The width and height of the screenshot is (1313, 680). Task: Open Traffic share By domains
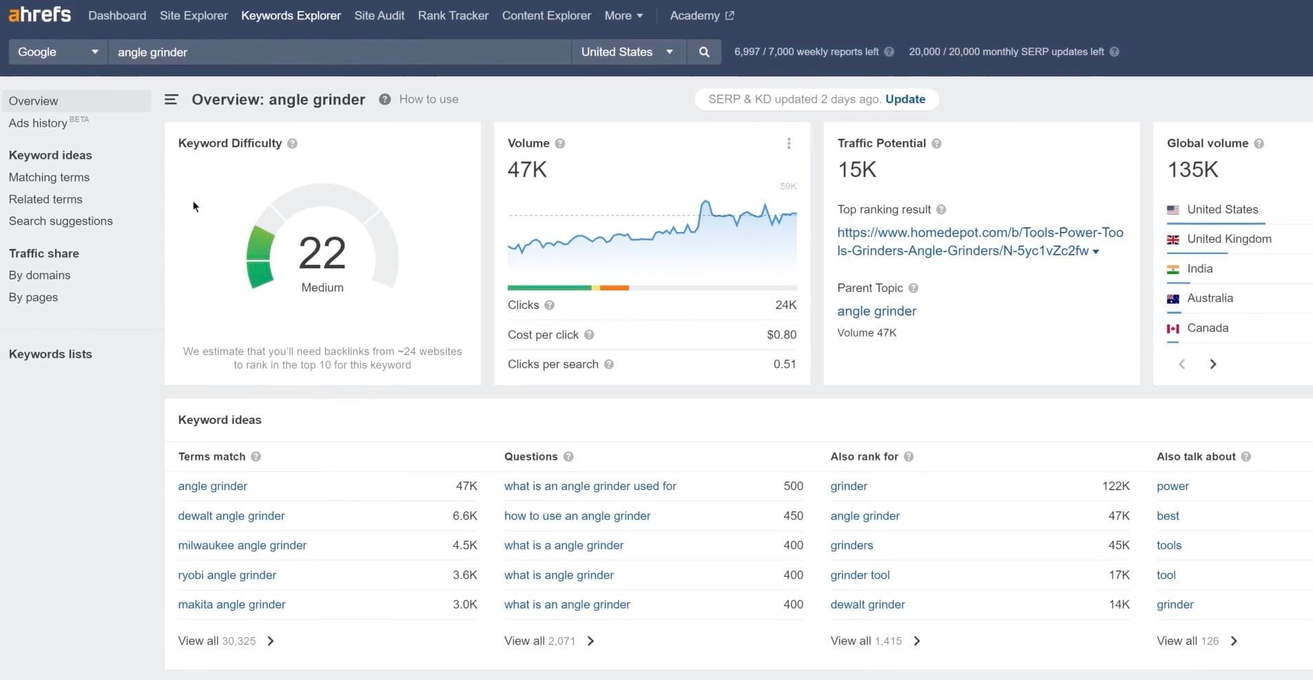tap(39, 275)
